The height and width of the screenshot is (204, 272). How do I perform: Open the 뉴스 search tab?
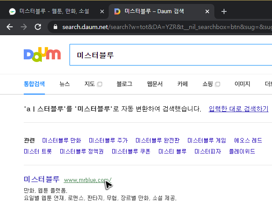tap(65, 84)
